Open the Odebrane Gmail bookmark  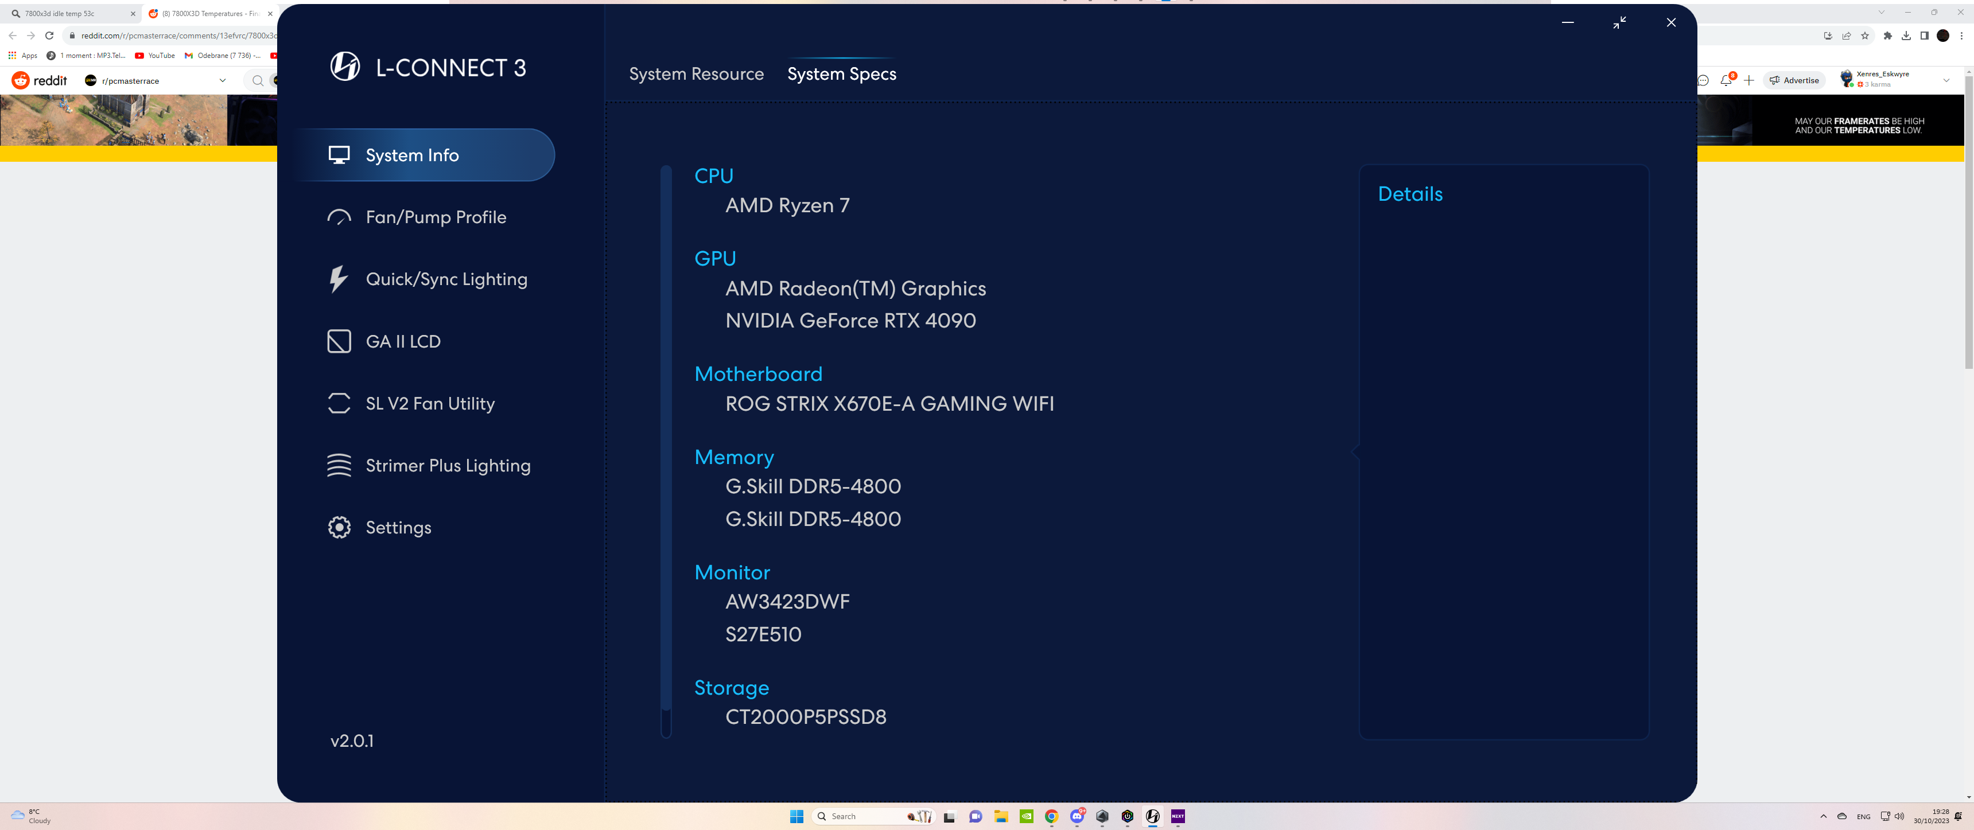[222, 55]
